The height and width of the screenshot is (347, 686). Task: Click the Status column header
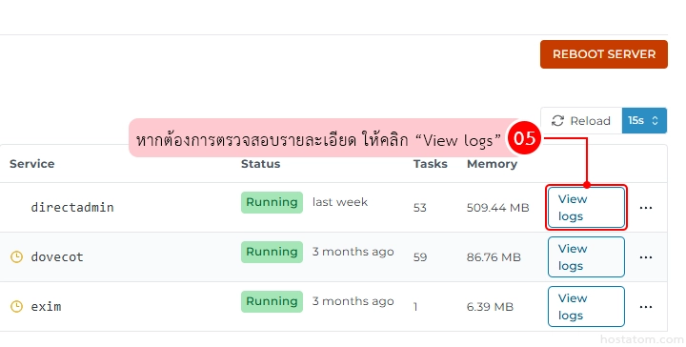[260, 164]
